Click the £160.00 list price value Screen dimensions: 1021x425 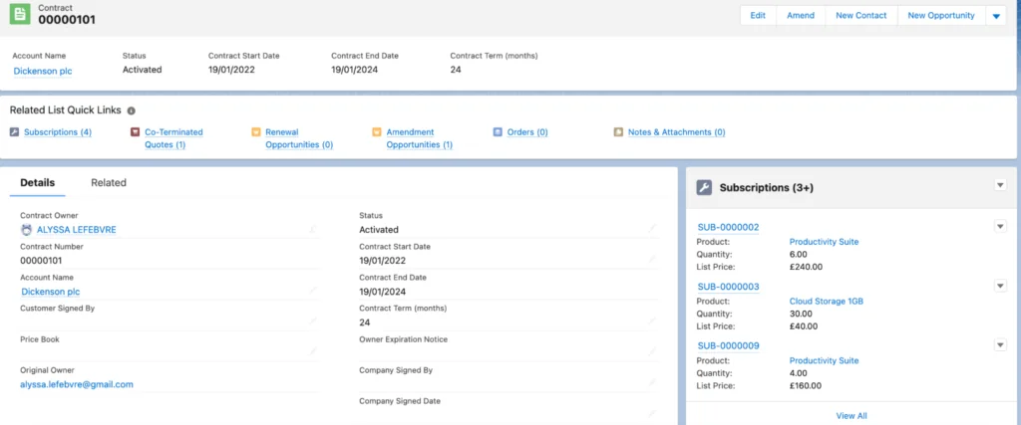pyautogui.click(x=806, y=385)
